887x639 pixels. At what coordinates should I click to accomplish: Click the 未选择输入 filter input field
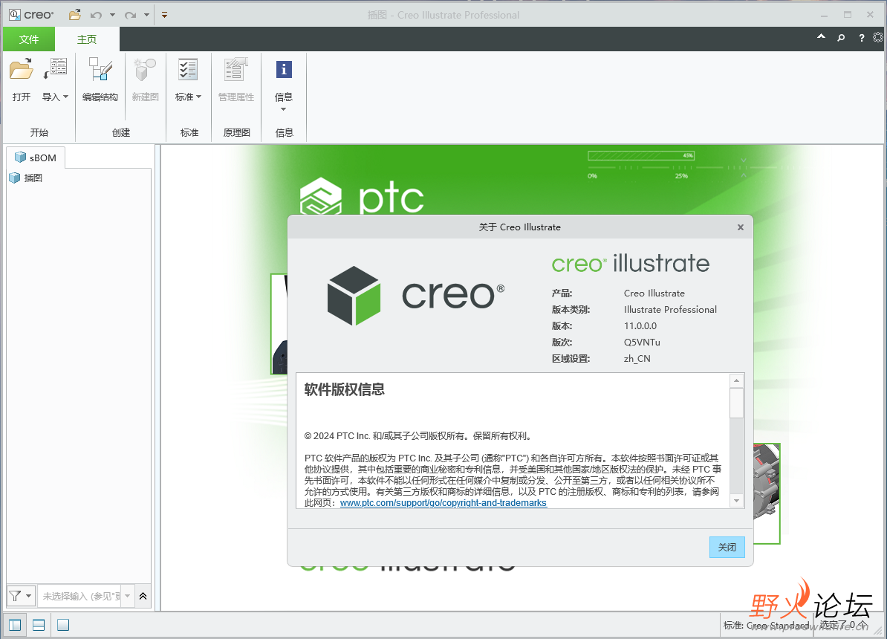click(79, 596)
